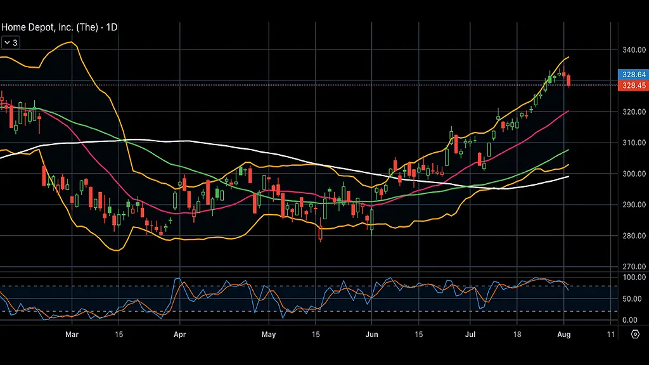Click the 11 date label on time axis
Image resolution: width=649 pixels, height=365 pixels.
point(611,335)
